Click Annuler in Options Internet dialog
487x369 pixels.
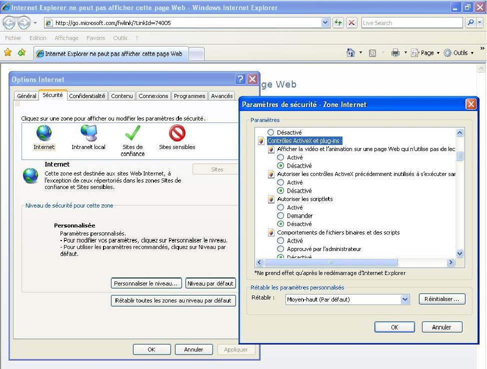tap(194, 349)
